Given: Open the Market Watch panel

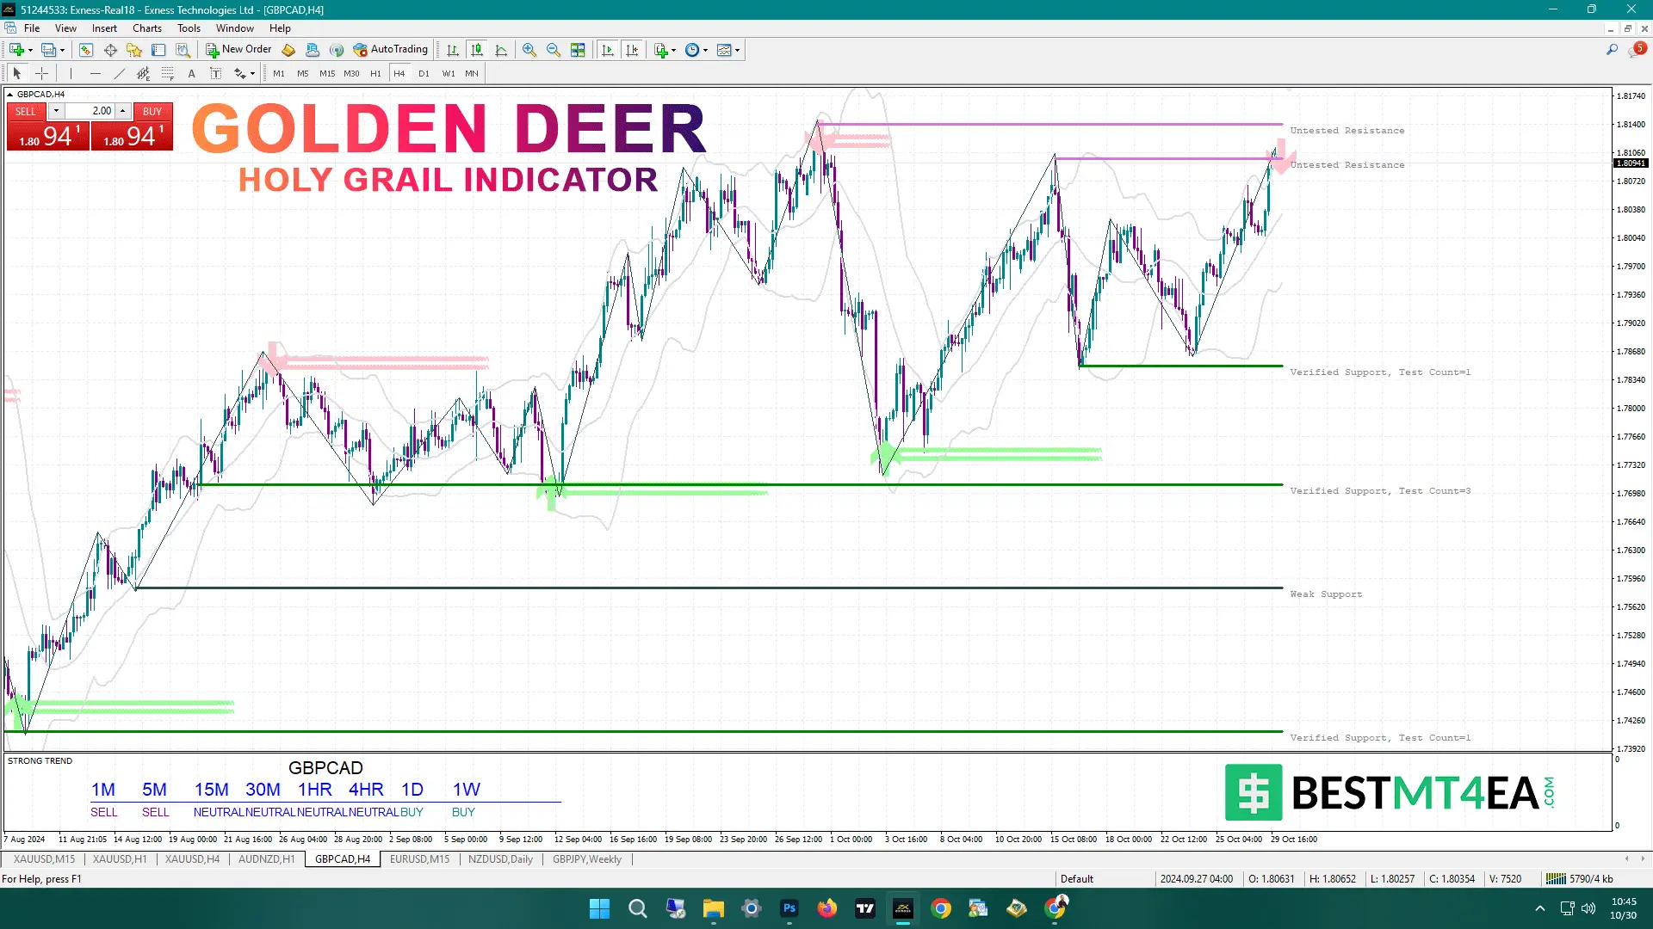Looking at the screenshot, I should click(84, 49).
